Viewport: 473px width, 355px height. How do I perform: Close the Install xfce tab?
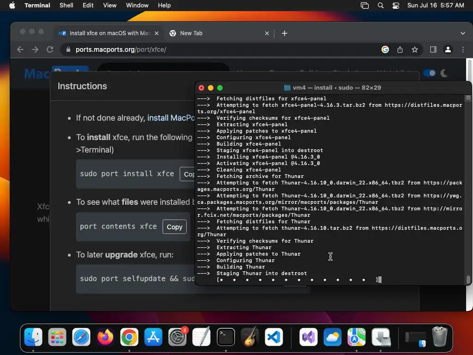click(x=157, y=33)
